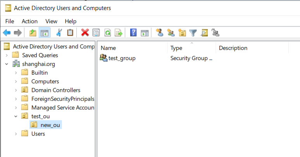This screenshot has width=300, height=157.
Task: Click the Find objects magnifier icon
Action: click(204, 33)
